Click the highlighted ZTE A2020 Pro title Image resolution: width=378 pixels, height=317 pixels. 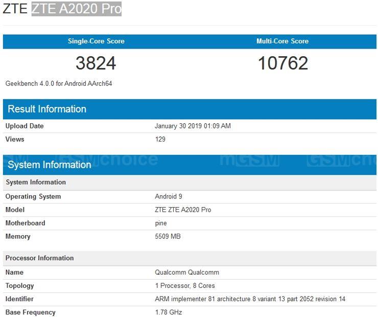pos(76,9)
